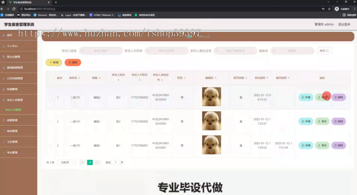357x195 pixels.
Task: Sort table by 来访人身份证号 column
Action: (x=162, y=80)
